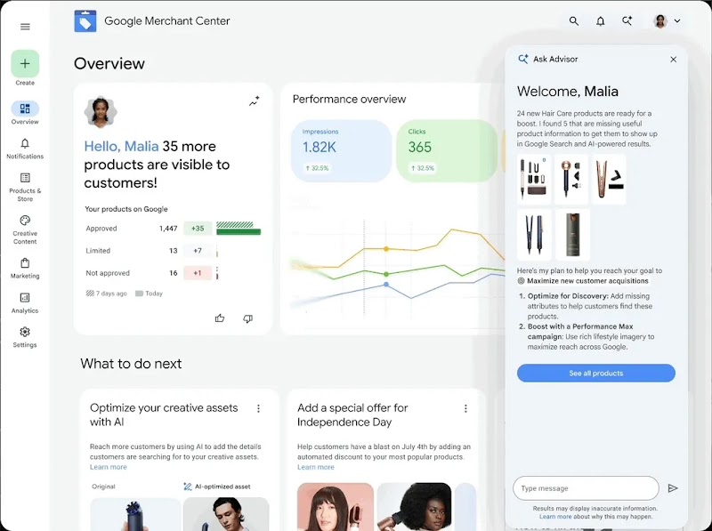Click the blue chart line data point
This screenshot has height=531, width=712.
coord(386,285)
